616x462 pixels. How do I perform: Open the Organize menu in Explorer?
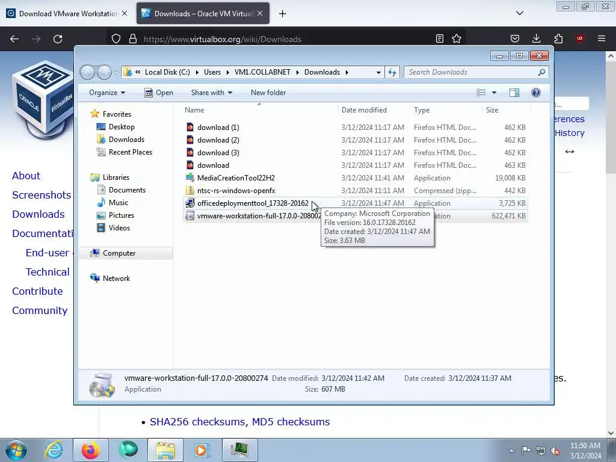pyautogui.click(x=107, y=93)
